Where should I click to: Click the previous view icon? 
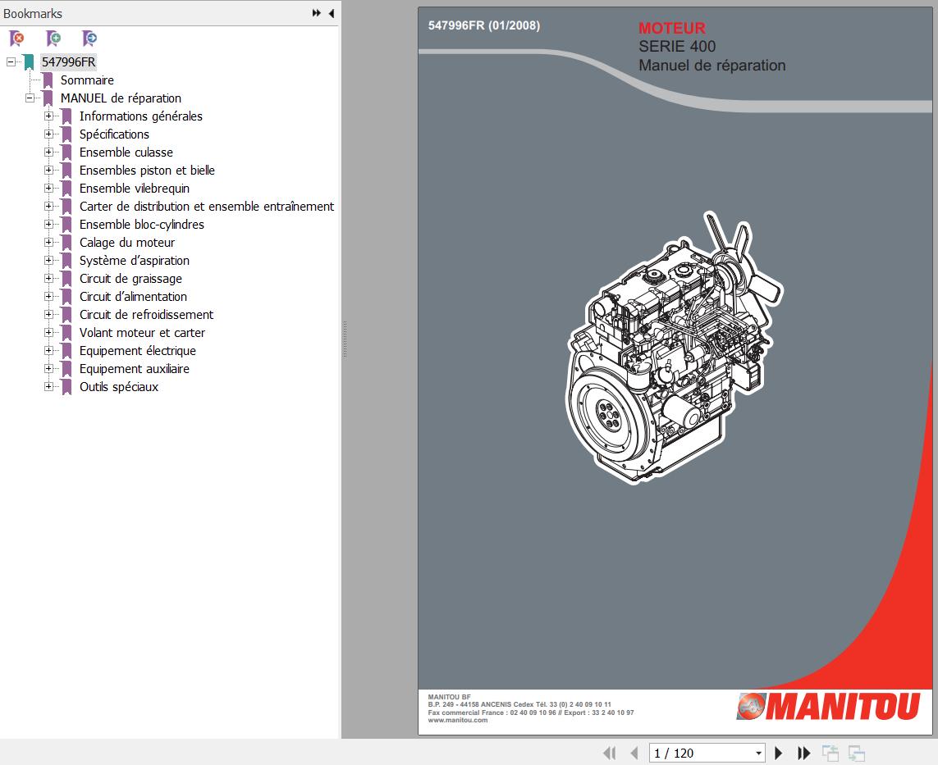click(x=830, y=753)
